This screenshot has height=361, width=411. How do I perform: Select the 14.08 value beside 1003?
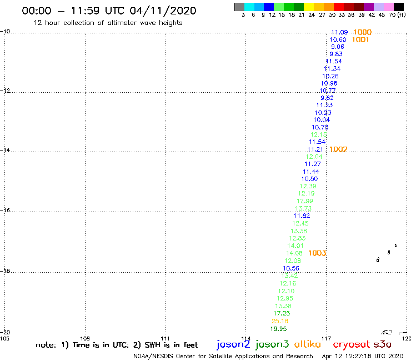(294, 253)
